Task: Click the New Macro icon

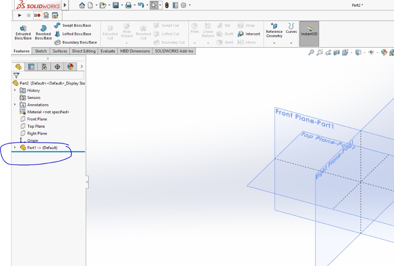Action: pyautogui.click(x=46, y=15)
